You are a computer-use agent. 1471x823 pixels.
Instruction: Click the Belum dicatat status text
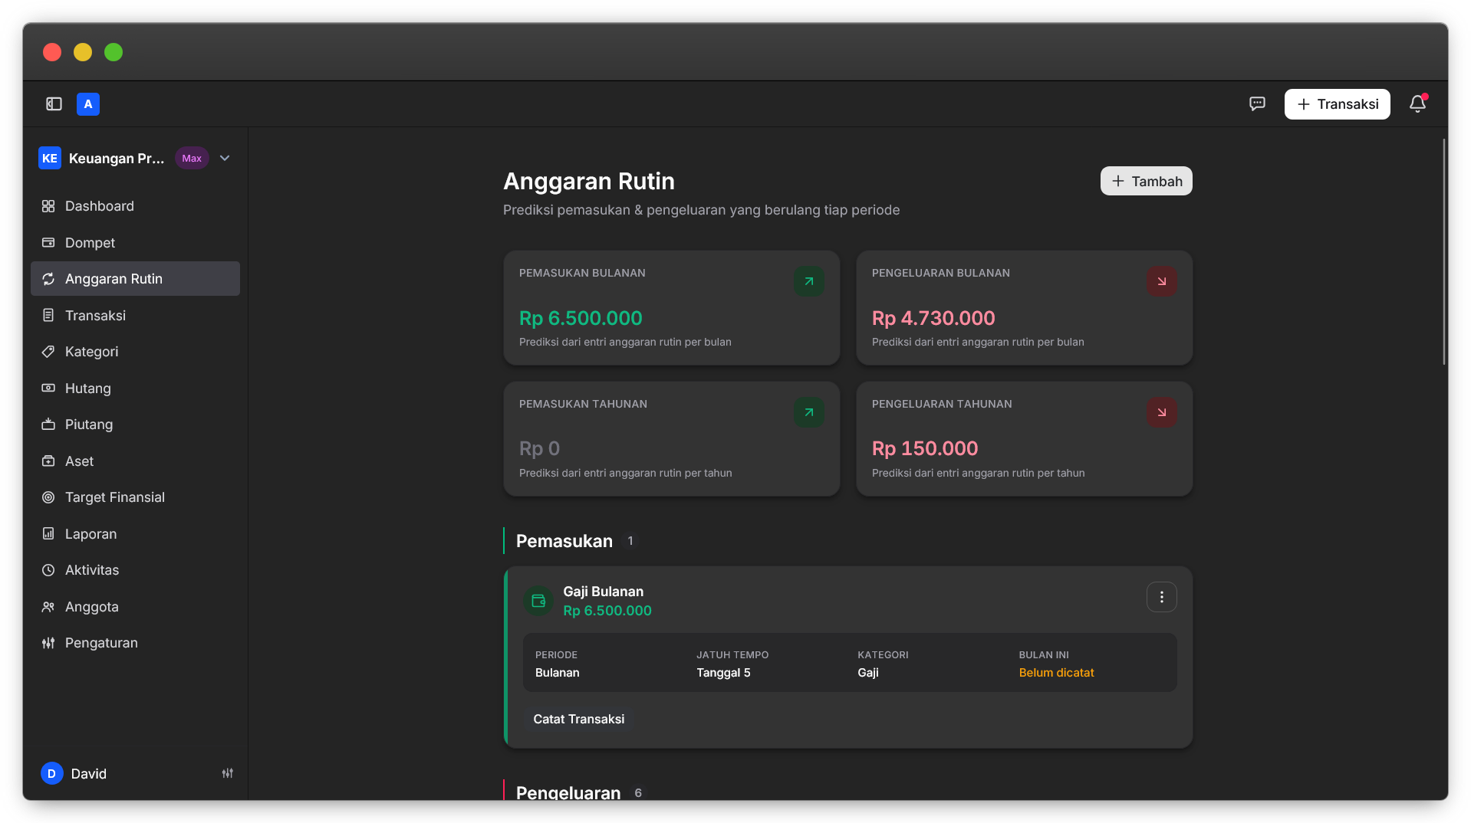[x=1056, y=673]
